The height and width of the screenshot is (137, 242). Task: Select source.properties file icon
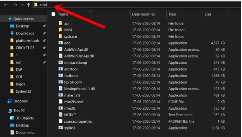(x=61, y=121)
